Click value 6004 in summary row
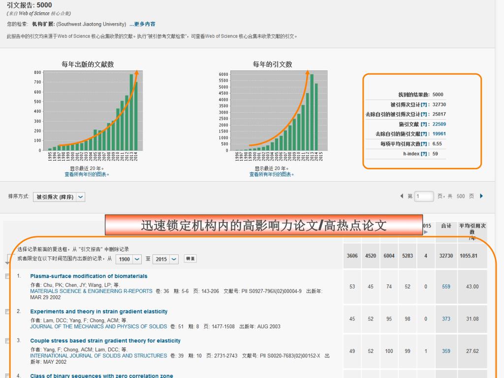This screenshot has height=378, width=504. coord(389,256)
